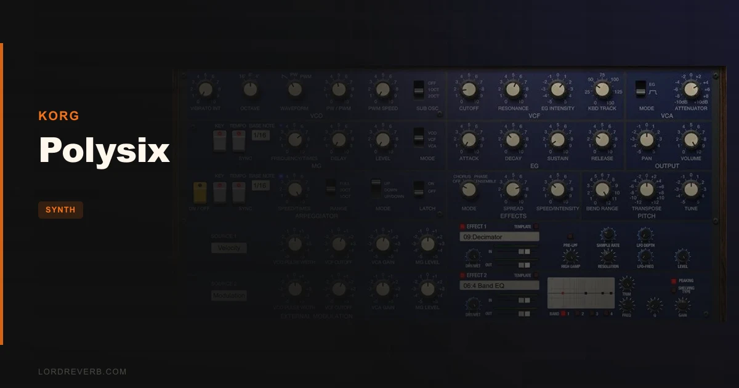Click the VCA ATTENUATOR knob
Viewport: 739px width, 388px height.
coord(692,90)
